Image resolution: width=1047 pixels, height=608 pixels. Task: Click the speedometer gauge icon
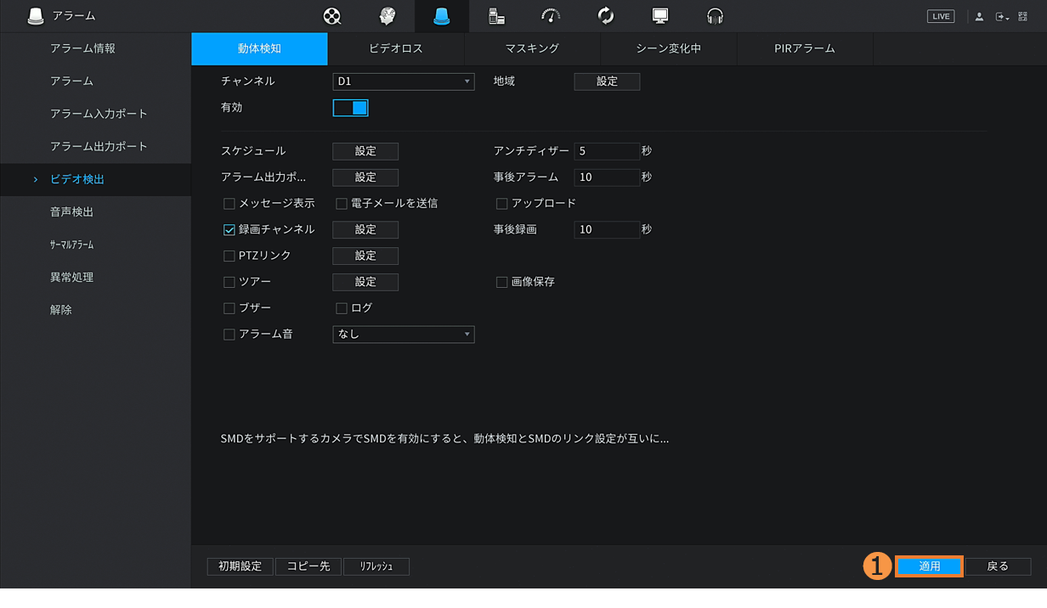(x=551, y=16)
